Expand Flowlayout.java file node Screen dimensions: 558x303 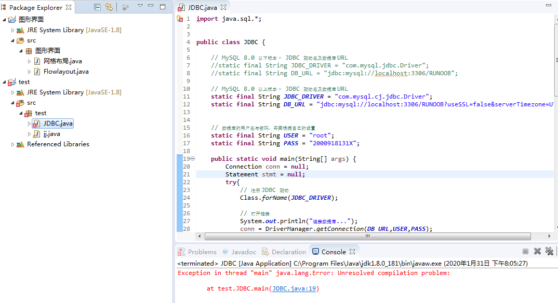[29, 72]
